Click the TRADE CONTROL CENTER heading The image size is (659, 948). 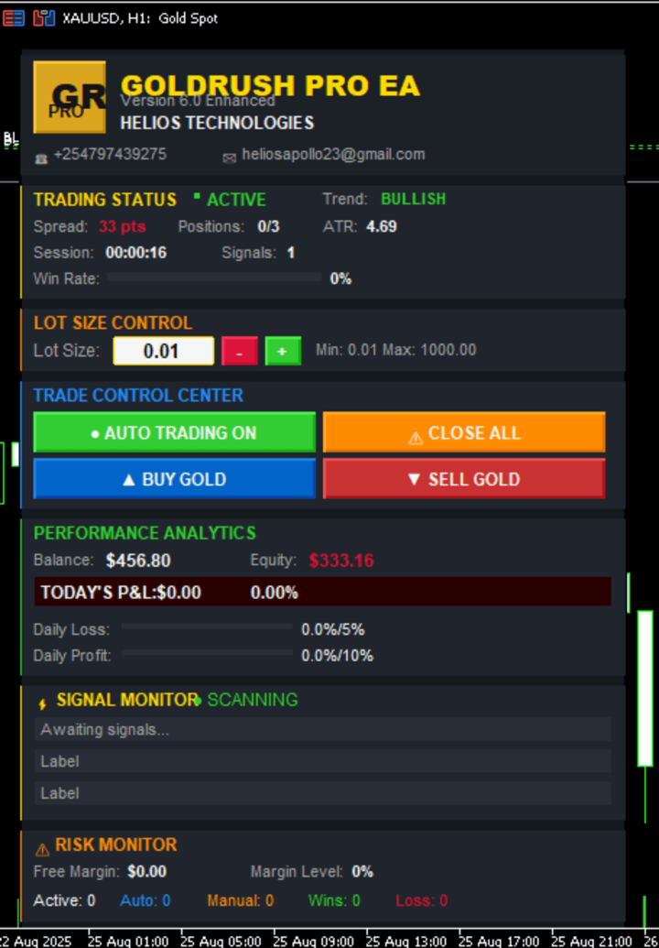(138, 396)
